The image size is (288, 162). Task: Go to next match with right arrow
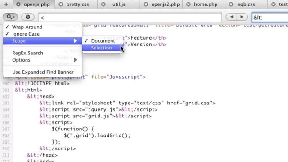(x=242, y=17)
